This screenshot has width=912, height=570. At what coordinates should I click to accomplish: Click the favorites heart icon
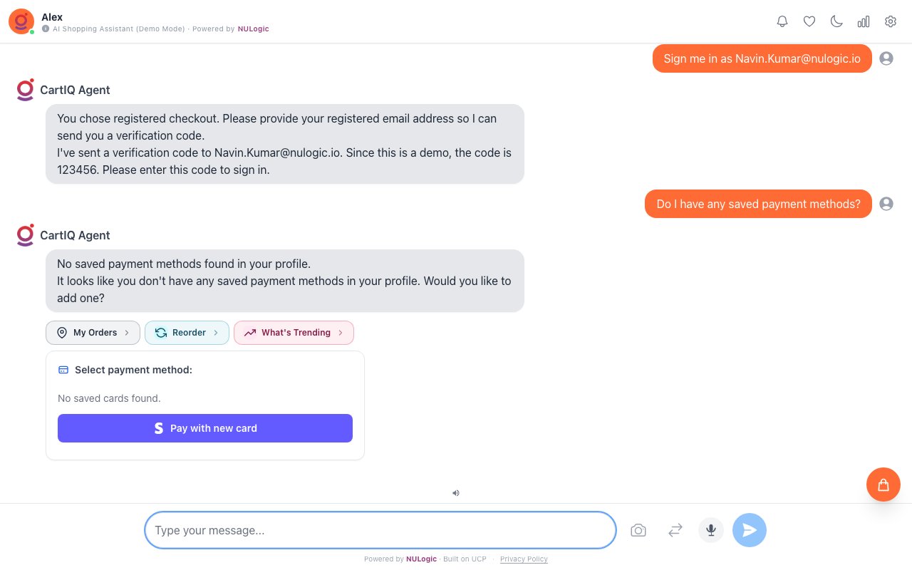[x=809, y=21]
